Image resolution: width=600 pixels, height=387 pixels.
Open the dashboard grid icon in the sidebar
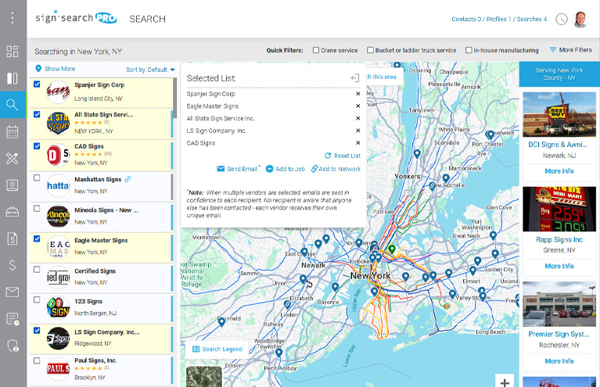click(x=13, y=52)
